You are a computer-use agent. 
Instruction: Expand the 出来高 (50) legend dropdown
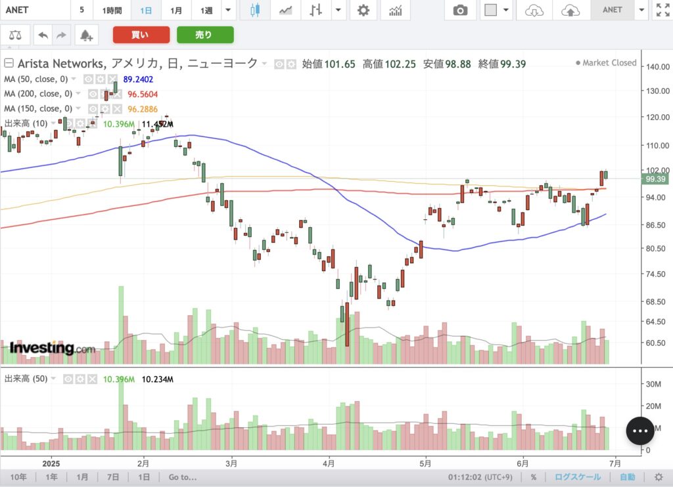pos(54,379)
